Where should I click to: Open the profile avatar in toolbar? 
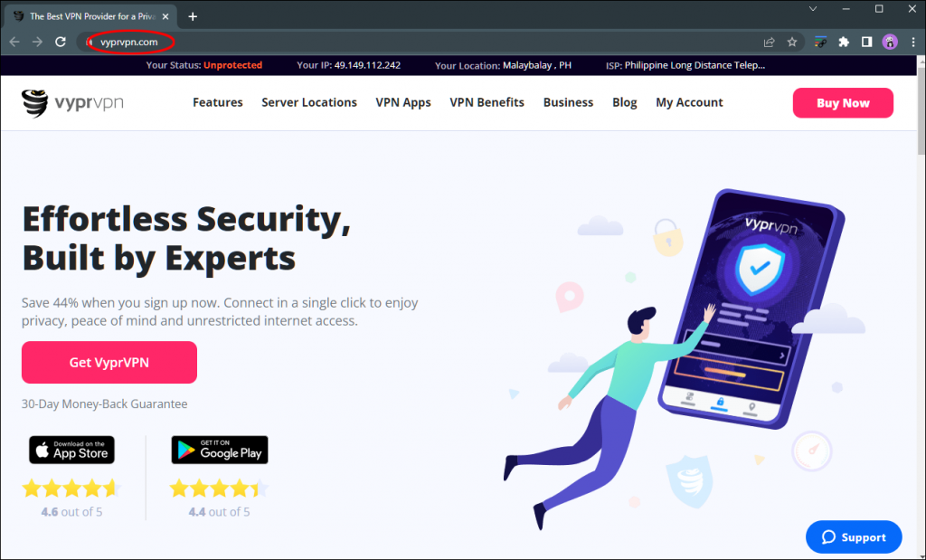(890, 42)
